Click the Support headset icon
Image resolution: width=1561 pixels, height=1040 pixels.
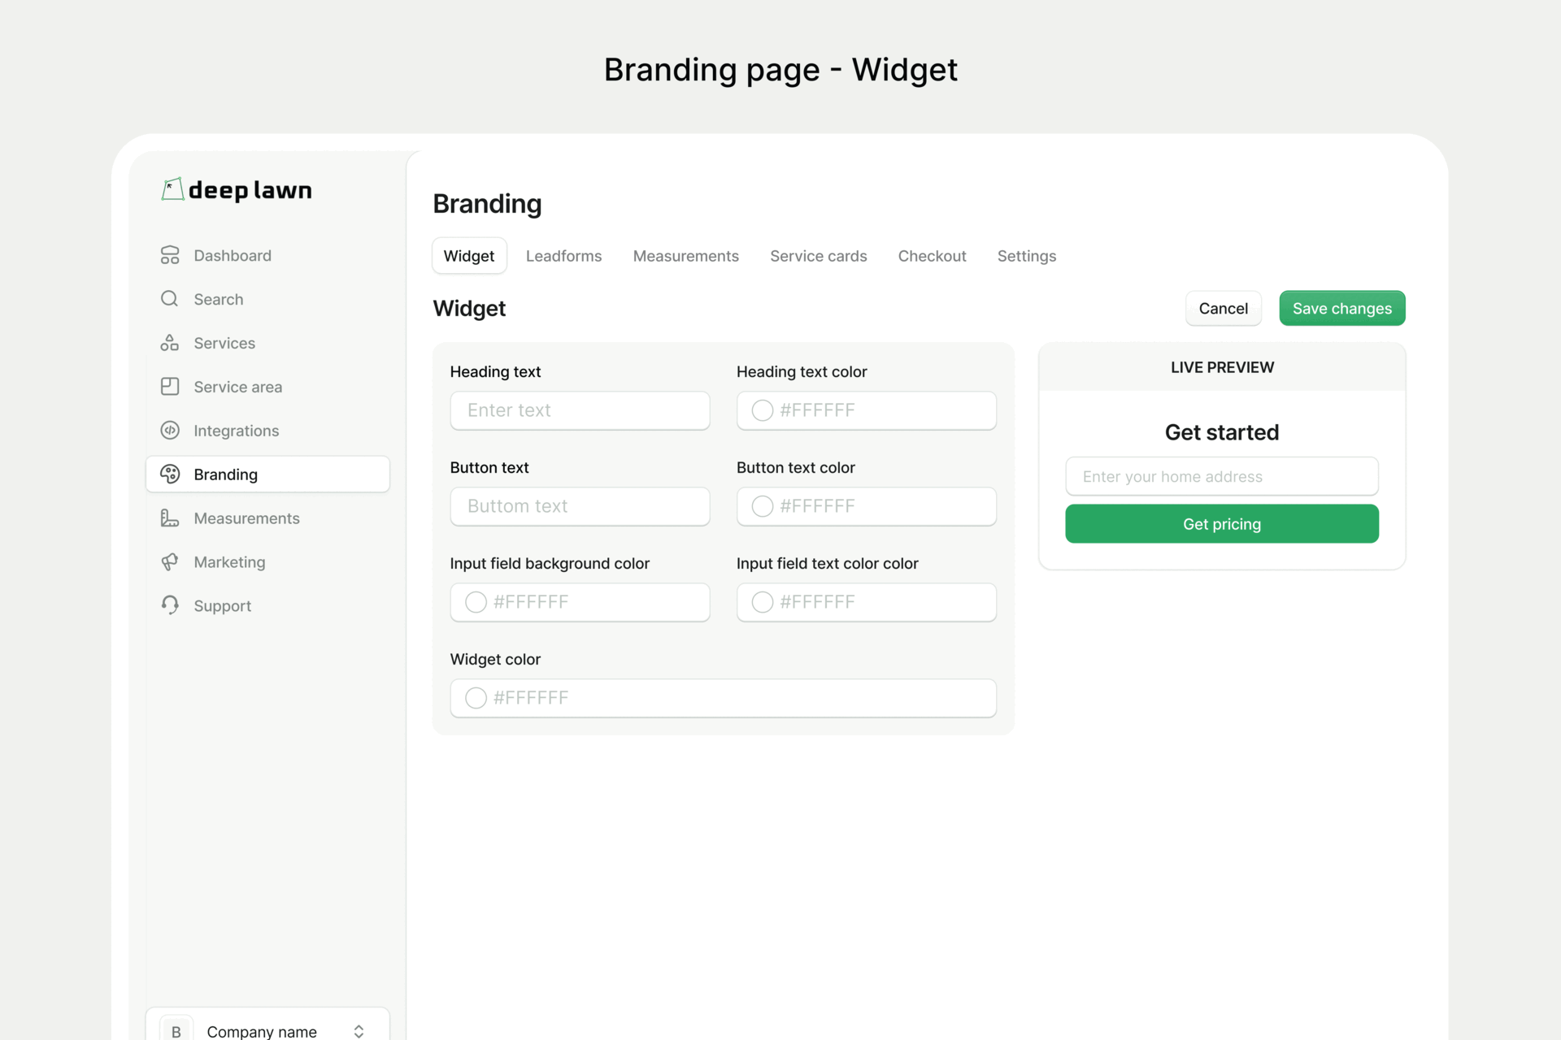[x=170, y=605]
